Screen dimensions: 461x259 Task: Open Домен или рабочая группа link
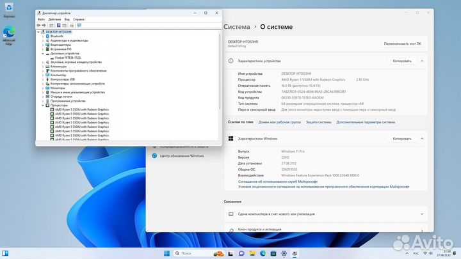coord(279,122)
